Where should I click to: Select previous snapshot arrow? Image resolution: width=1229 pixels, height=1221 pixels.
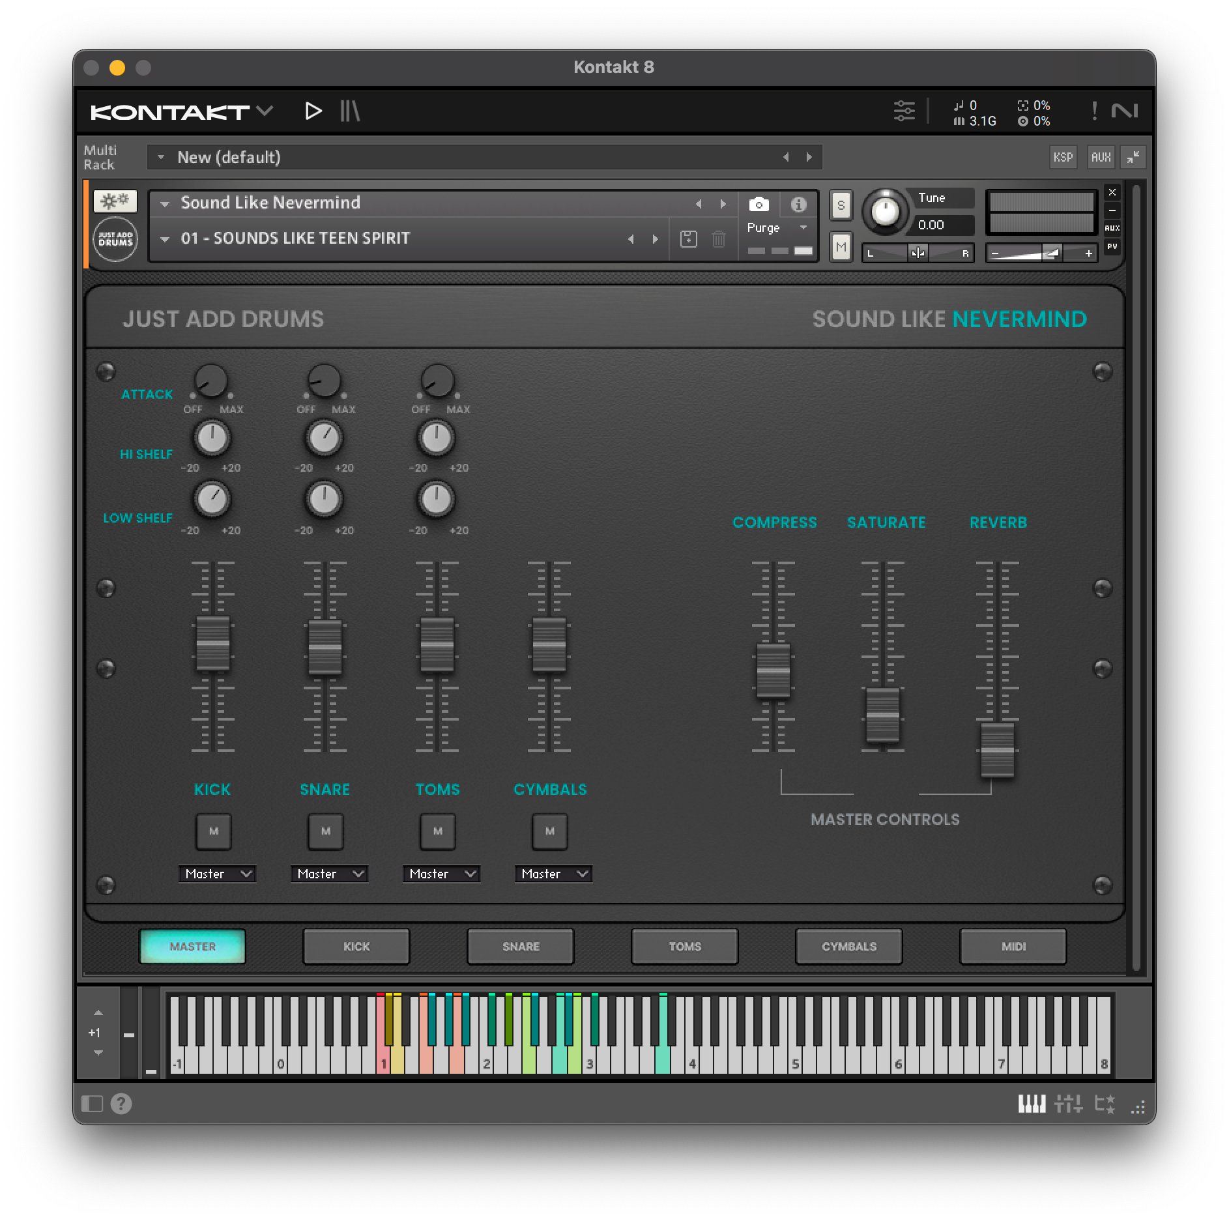(631, 239)
